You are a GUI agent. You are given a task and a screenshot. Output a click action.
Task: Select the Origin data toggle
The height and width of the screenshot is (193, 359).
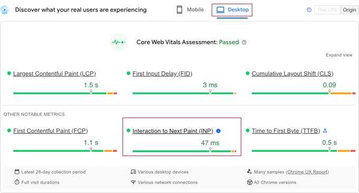tap(349, 10)
